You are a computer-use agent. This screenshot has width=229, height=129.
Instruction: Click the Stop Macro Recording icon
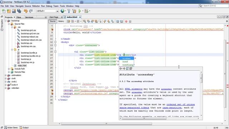[x=130, y=21]
